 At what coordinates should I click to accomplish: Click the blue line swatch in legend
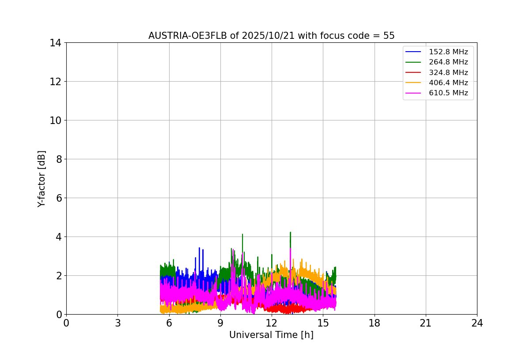(413, 52)
